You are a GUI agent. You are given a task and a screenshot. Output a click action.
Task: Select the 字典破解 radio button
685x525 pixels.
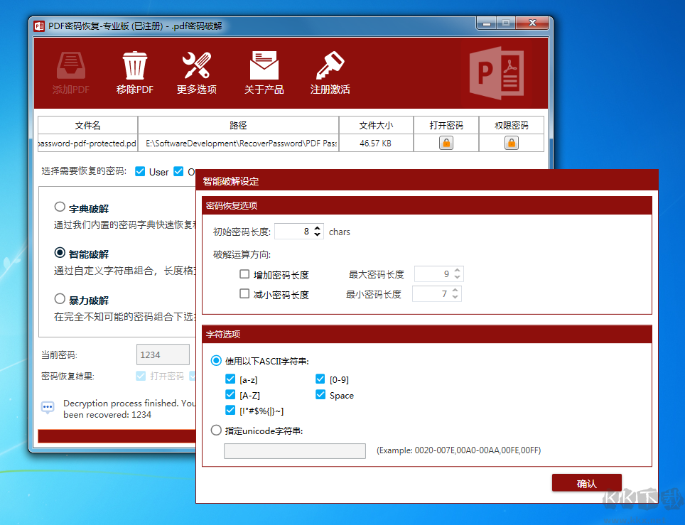coord(59,207)
